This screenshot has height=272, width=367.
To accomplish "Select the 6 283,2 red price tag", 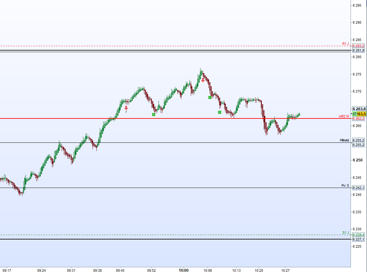I will coord(358,46).
